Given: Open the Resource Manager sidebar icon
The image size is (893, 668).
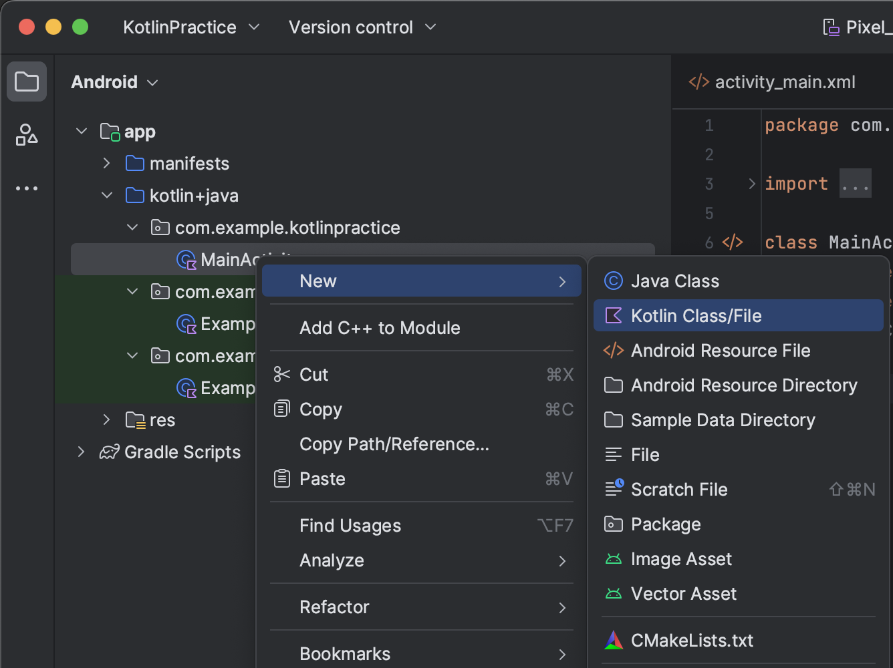Looking at the screenshot, I should (x=27, y=135).
